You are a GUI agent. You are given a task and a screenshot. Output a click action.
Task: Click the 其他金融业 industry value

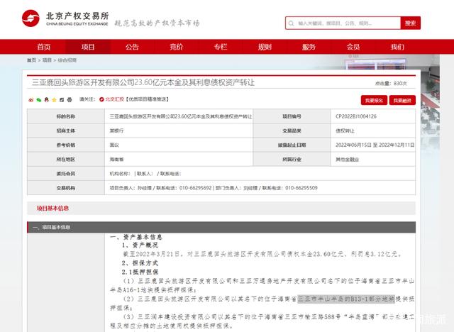pos(347,160)
